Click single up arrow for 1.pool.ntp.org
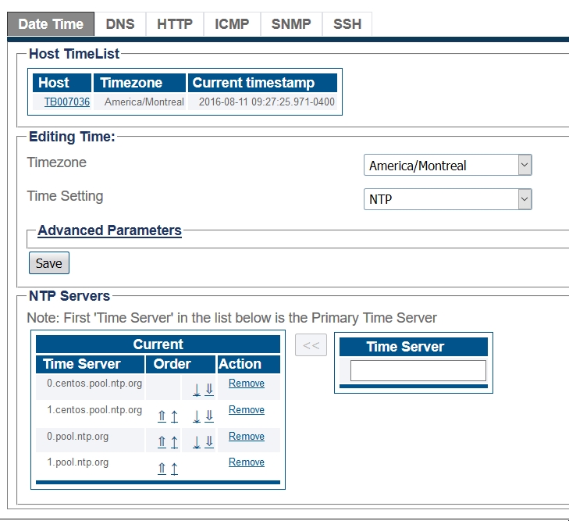569x521 pixels. pos(174,469)
